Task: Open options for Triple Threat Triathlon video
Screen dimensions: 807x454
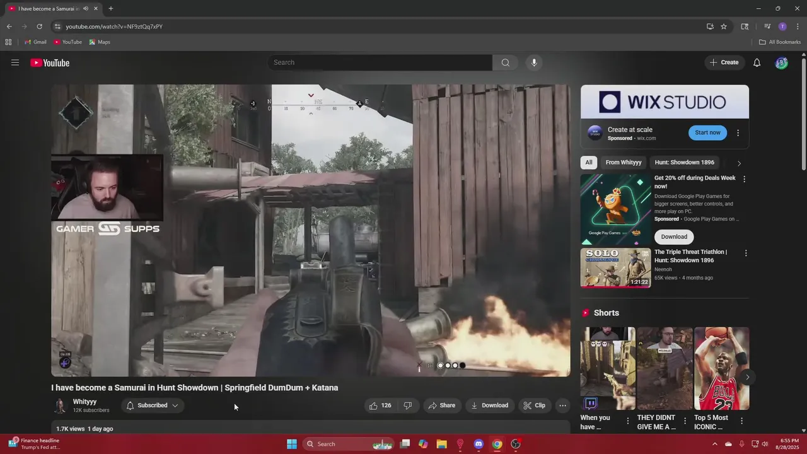Action: 746,253
